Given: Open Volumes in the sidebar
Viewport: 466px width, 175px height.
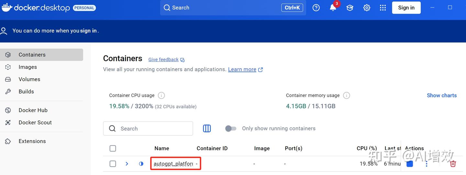Looking at the screenshot, I should pyautogui.click(x=41, y=79).
